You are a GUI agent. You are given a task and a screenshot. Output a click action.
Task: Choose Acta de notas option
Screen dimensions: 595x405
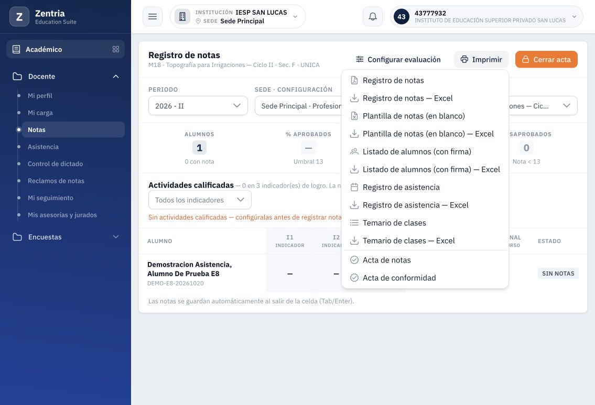(425, 260)
